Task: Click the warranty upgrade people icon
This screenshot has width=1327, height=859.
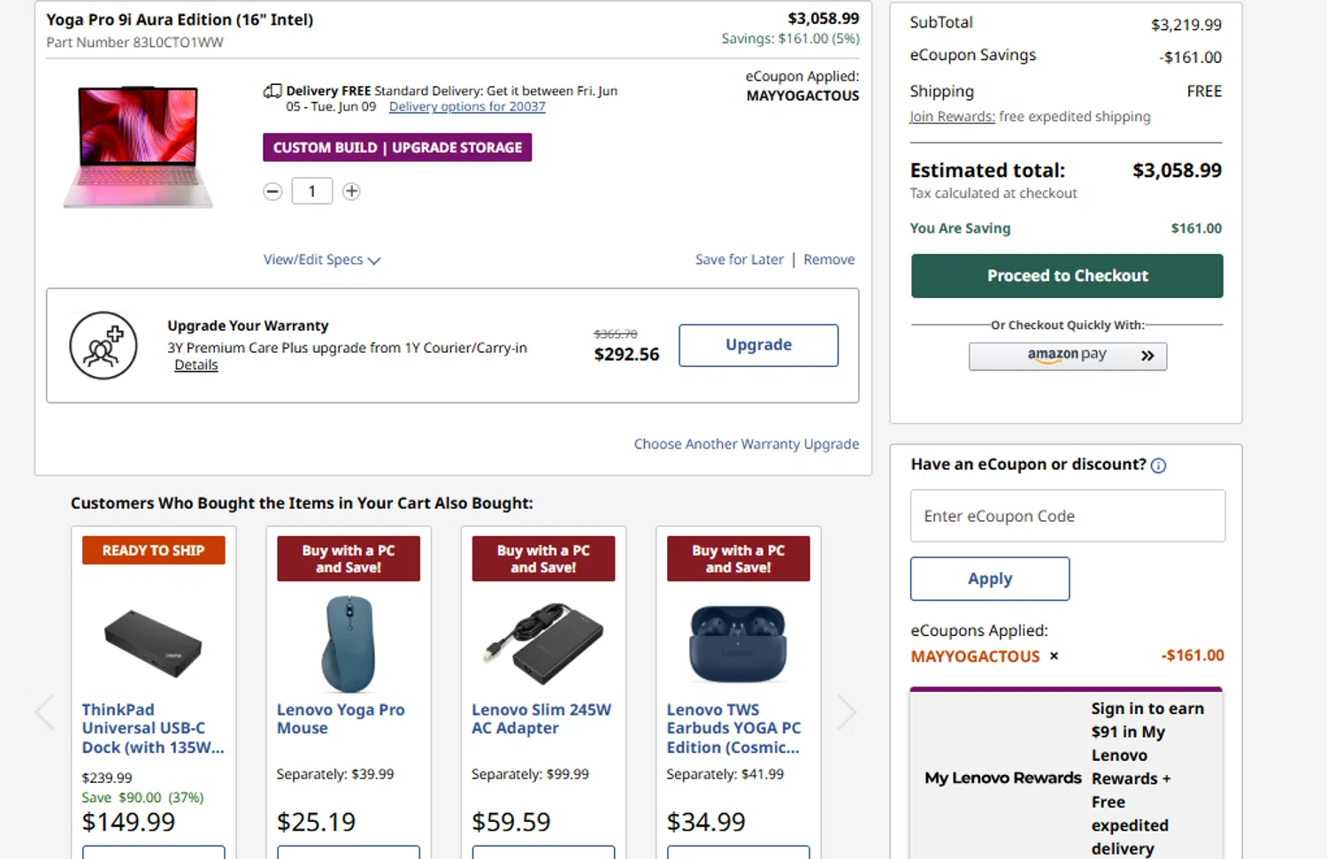Action: pos(104,345)
